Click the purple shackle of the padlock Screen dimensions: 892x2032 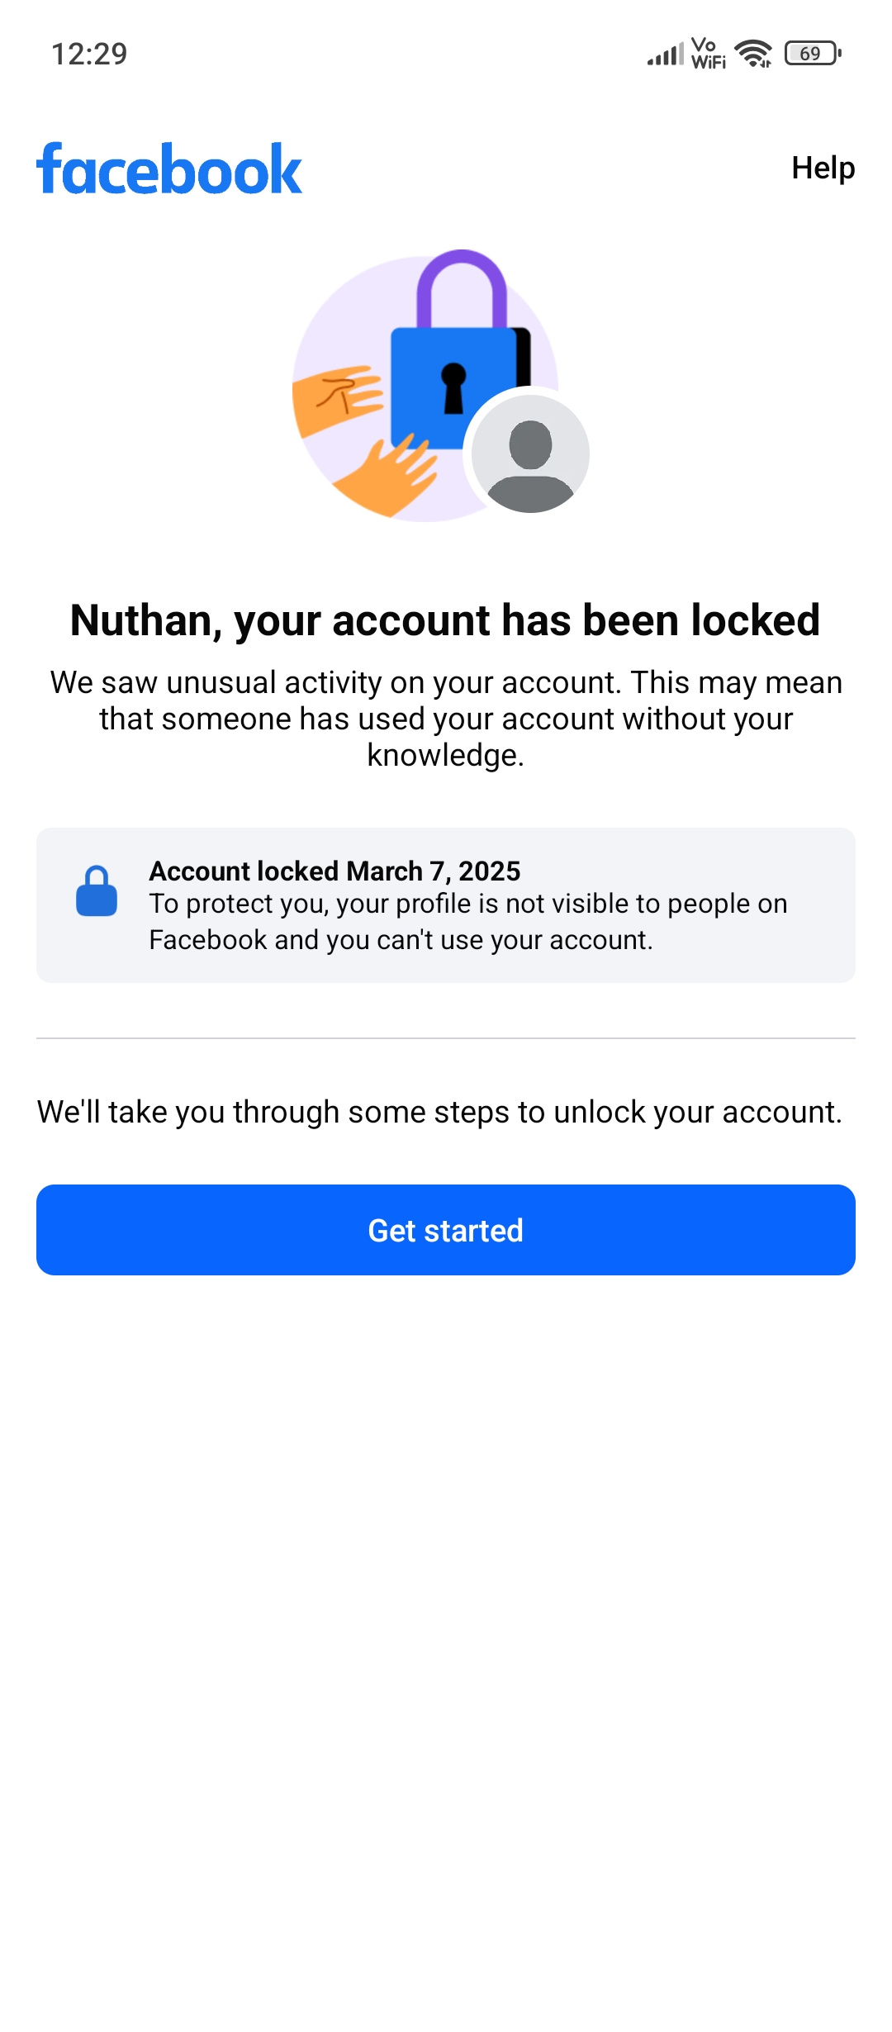point(462,285)
